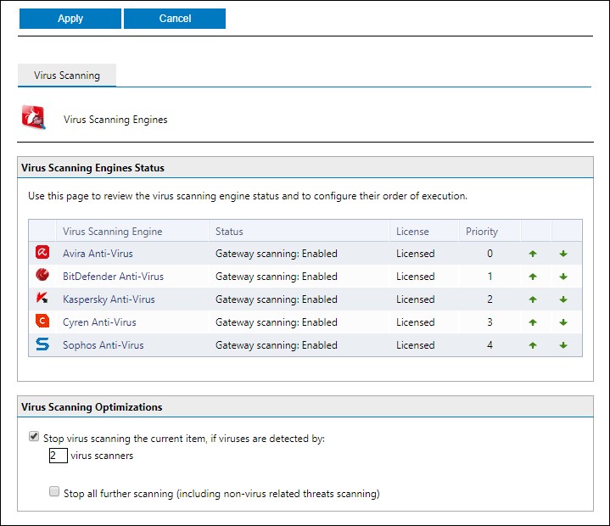Click Cyren's Licensed cell
The image size is (610, 526).
pos(415,322)
